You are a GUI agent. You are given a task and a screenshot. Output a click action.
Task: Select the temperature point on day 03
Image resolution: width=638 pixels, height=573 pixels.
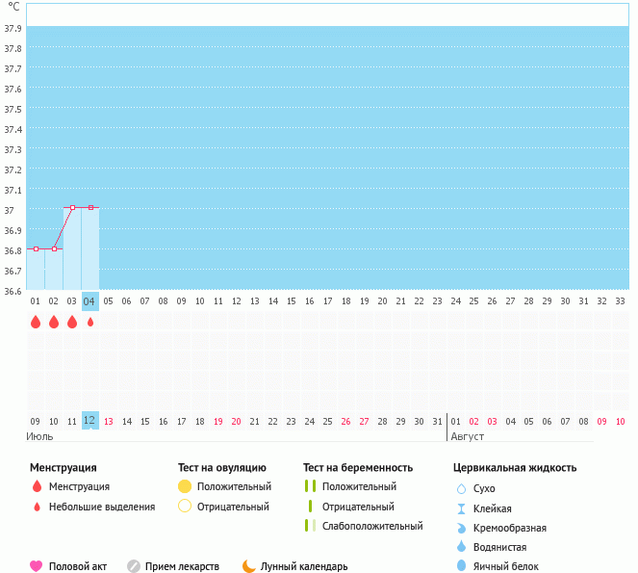pos(72,207)
